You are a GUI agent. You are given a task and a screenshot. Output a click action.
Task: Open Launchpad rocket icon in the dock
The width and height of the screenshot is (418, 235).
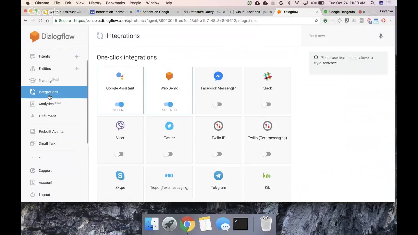[x=169, y=224]
